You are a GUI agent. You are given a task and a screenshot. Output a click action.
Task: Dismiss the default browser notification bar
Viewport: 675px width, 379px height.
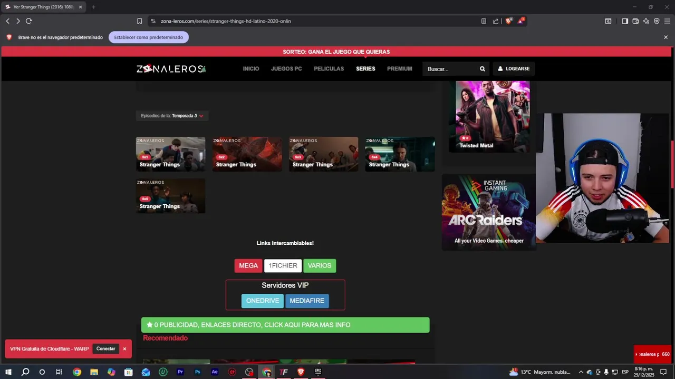click(x=666, y=37)
